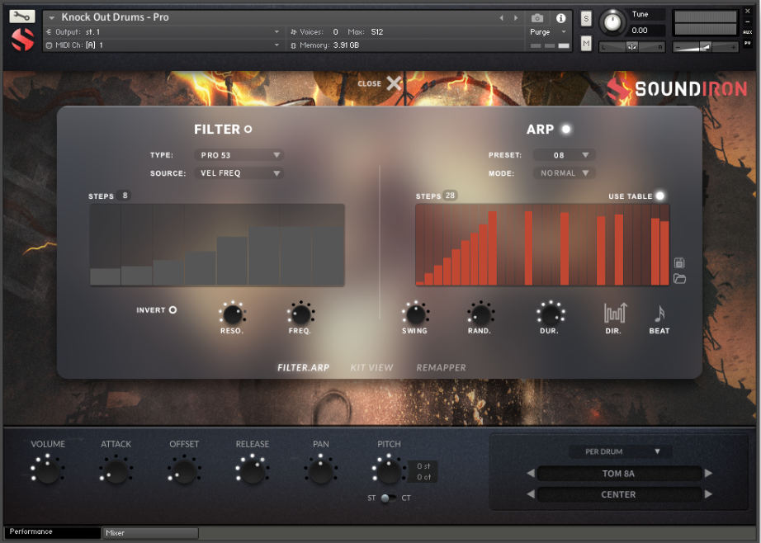Open the ARP PRESET dropdown showing 08
Viewport: 761px width, 543px height.
pyautogui.click(x=565, y=154)
